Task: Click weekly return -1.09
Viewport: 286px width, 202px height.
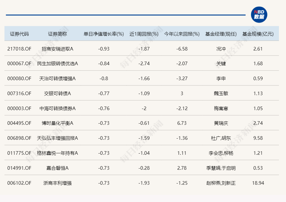Action: pyautogui.click(x=144, y=93)
